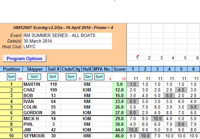
Task: Click skipper cell MARTIN
Action: pos(34,85)
